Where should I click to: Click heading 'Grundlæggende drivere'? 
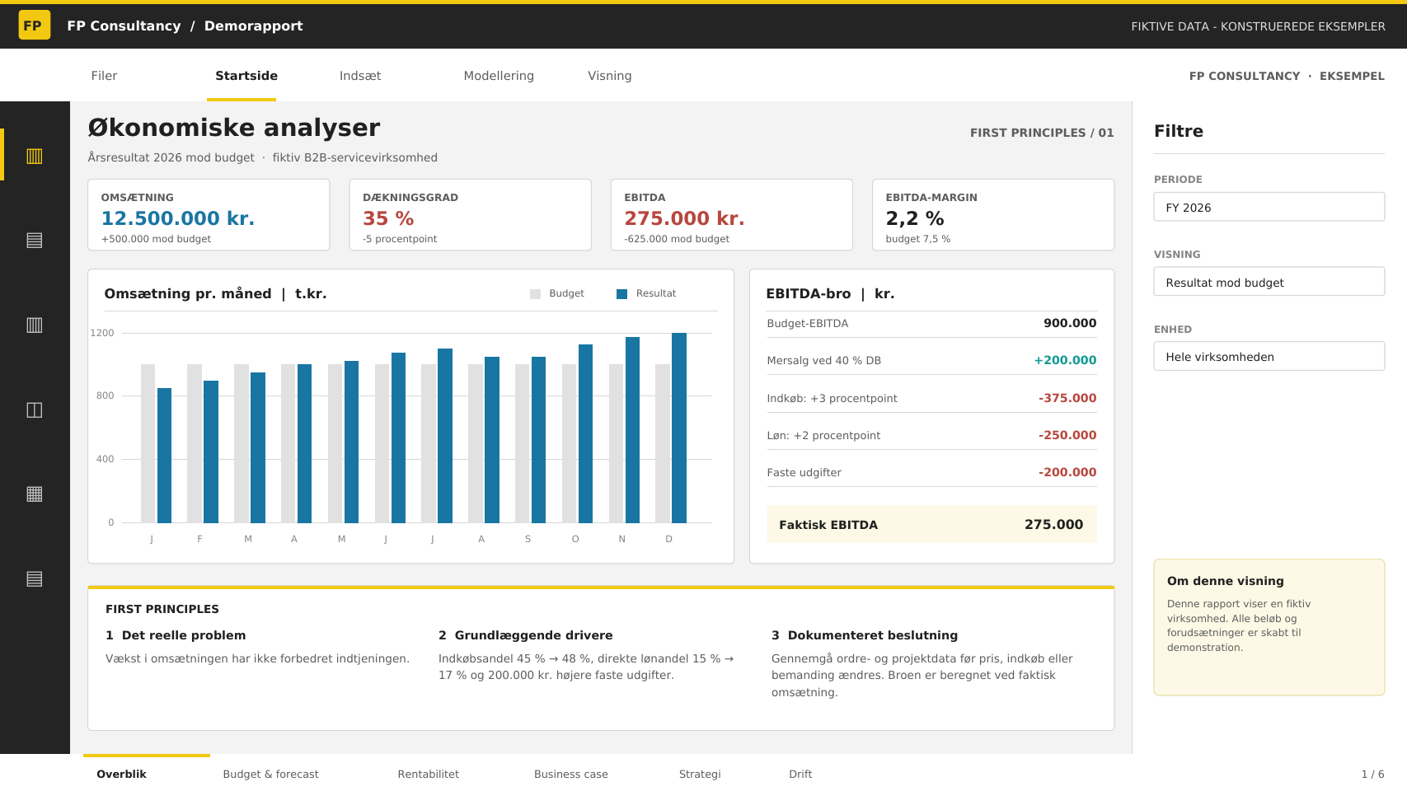click(x=533, y=635)
